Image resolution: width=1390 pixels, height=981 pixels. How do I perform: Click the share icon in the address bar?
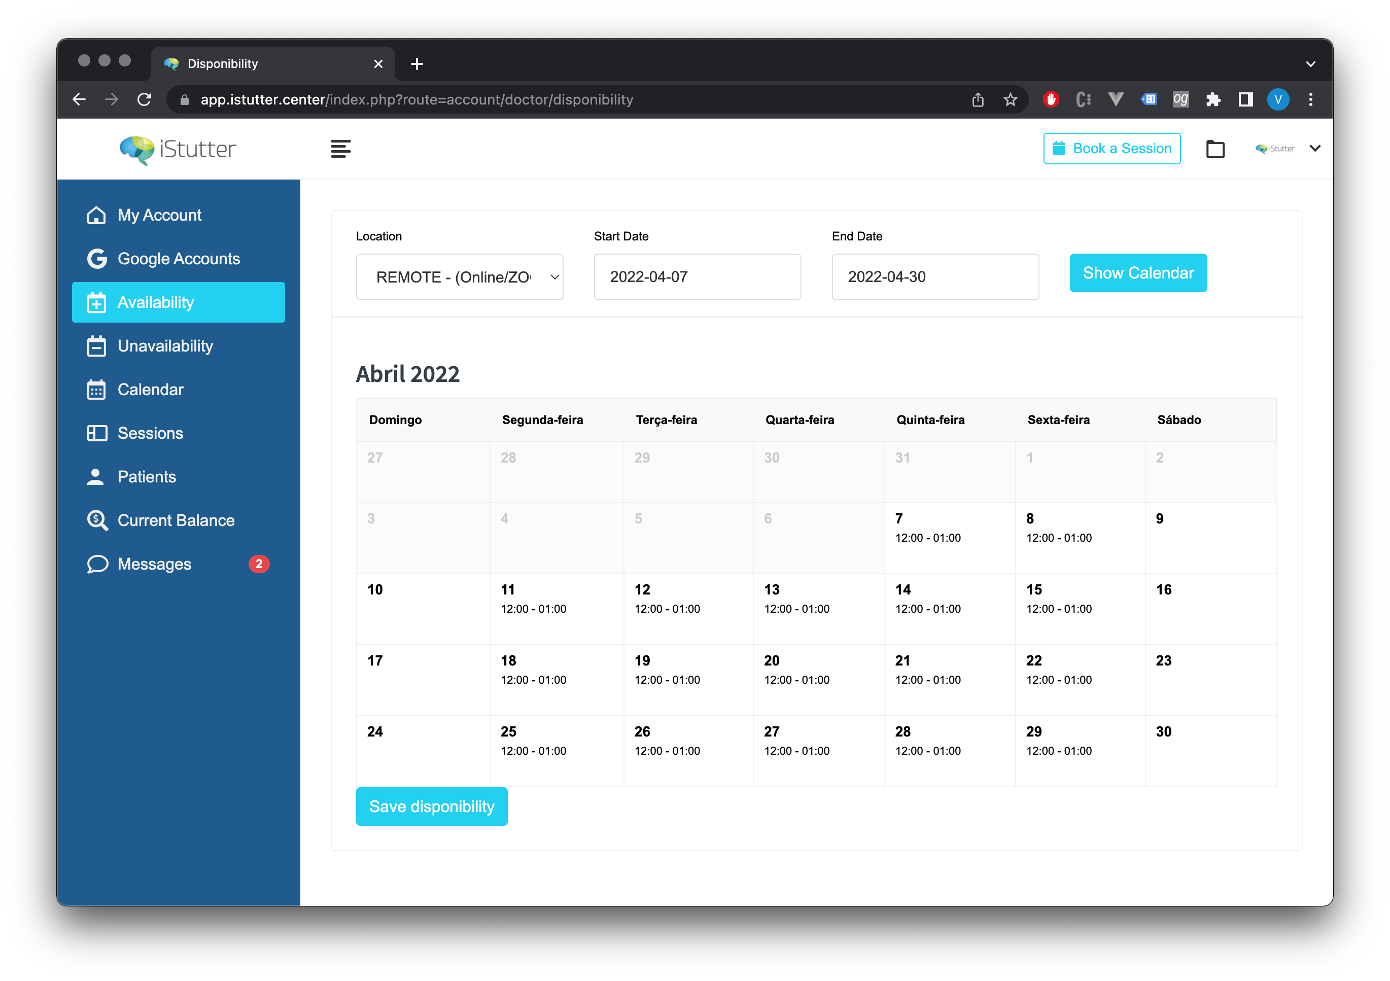pos(978,99)
